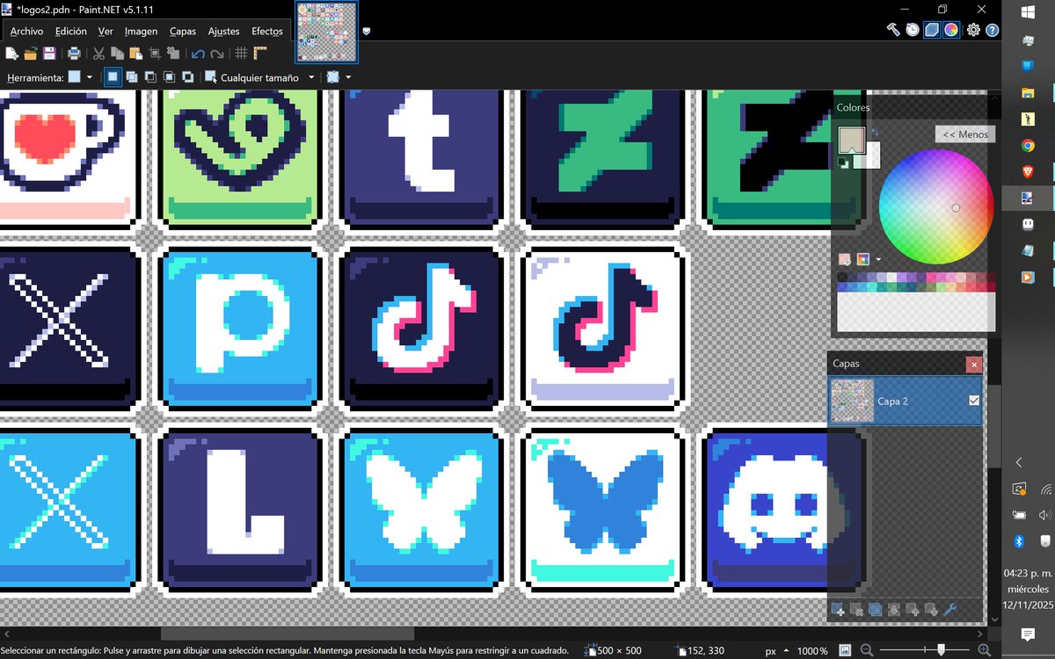The image size is (1055, 659).
Task: Uncheck the Capa 2 visibility checkbox
Action: tap(973, 401)
